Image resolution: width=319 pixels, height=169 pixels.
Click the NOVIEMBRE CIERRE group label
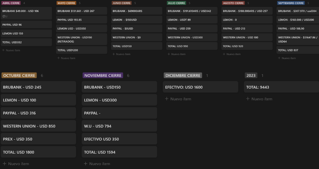[102, 75]
